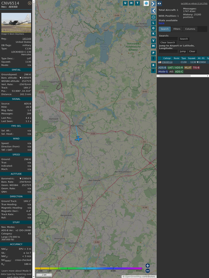The height and width of the screenshot is (278, 209).
Task: Sort table by Type column header
Action: click(183, 58)
